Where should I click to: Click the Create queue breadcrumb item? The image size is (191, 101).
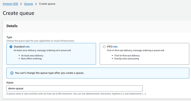[x=47, y=4]
